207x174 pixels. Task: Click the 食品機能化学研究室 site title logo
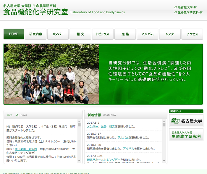[35, 12]
